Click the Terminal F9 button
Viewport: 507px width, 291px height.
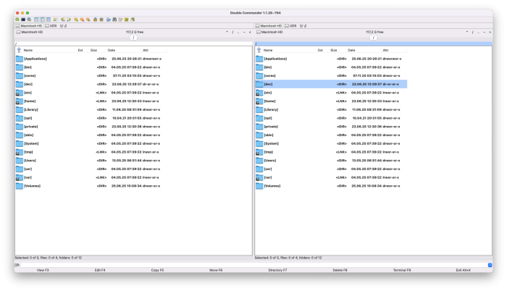(402, 270)
